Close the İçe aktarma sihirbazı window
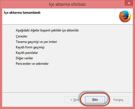This screenshot has width=135, height=109. coord(129,3)
